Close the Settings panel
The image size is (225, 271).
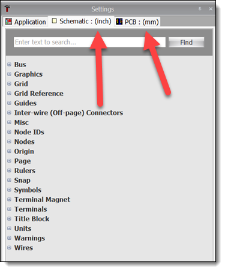(x=211, y=9)
